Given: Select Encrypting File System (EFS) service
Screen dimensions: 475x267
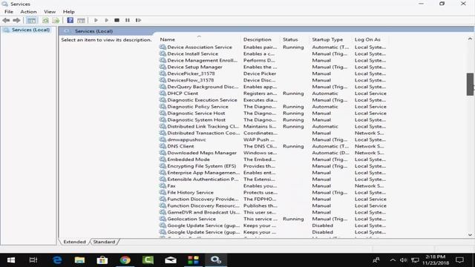Looking at the screenshot, I should click(272, 166).
